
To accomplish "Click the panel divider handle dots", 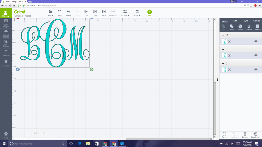I will click(x=218, y=79).
